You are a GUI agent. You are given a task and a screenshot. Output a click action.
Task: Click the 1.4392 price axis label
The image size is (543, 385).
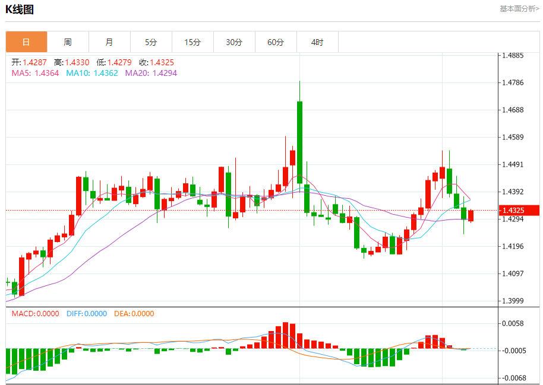(513, 191)
